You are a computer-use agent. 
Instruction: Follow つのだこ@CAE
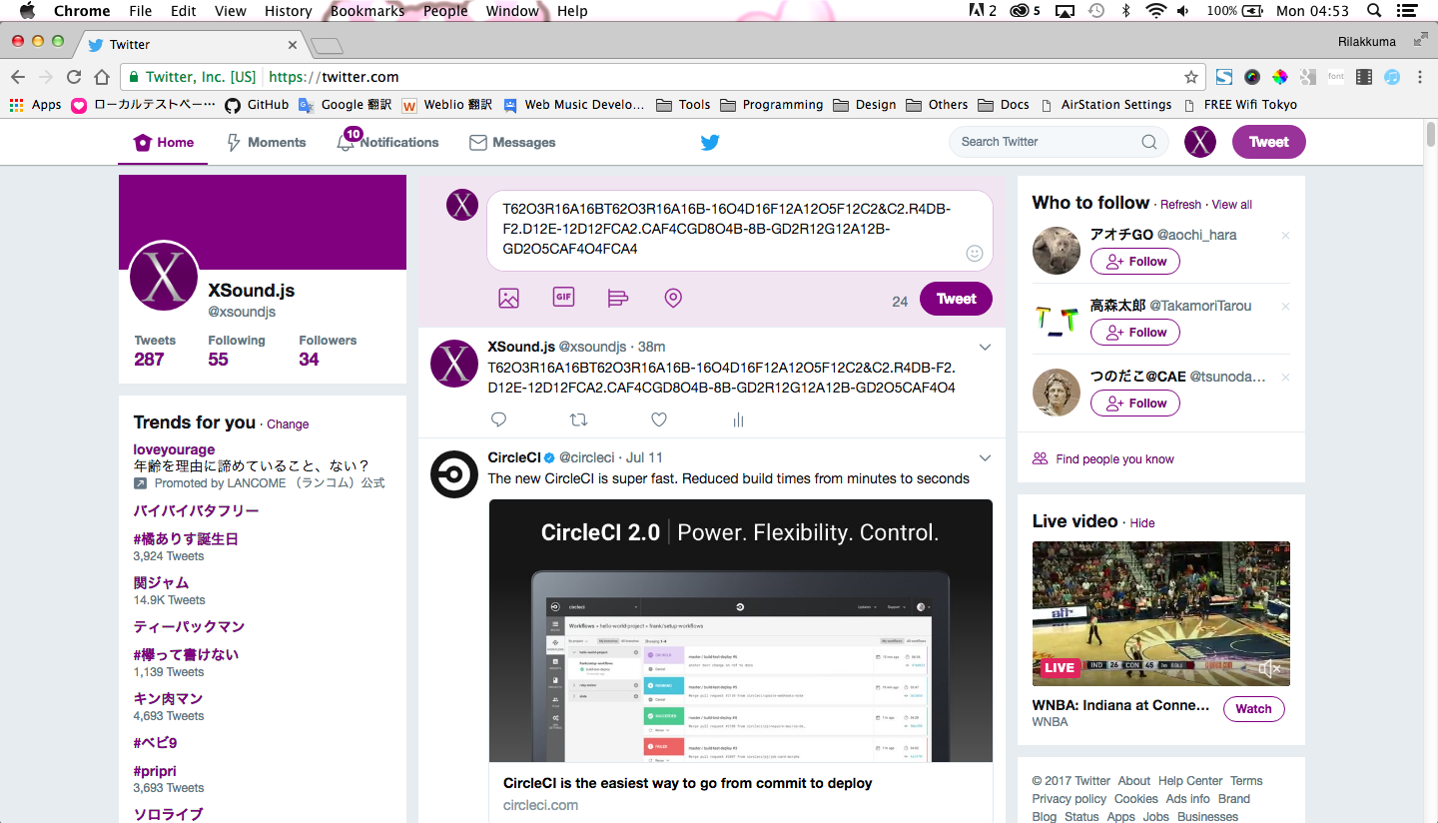[1135, 404]
